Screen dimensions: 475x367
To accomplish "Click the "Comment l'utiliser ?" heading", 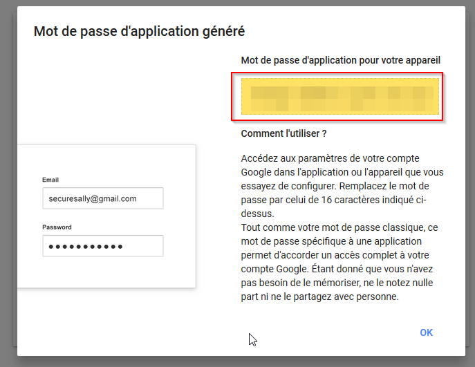I will (x=283, y=133).
